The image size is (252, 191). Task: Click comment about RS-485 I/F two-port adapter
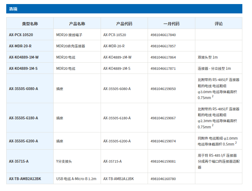[x=219, y=161]
